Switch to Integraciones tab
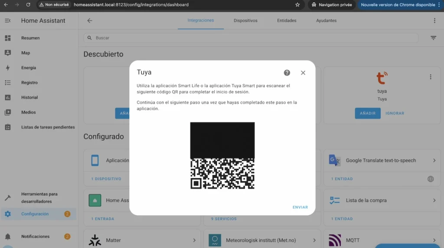Image resolution: width=444 pixels, height=248 pixels. (x=200, y=20)
